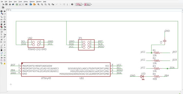
Task: Run the ERC check tool
Action: [x=2, y=63]
